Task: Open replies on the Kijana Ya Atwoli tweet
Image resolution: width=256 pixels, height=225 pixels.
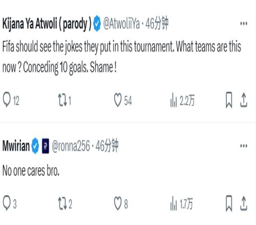Action: (11, 100)
